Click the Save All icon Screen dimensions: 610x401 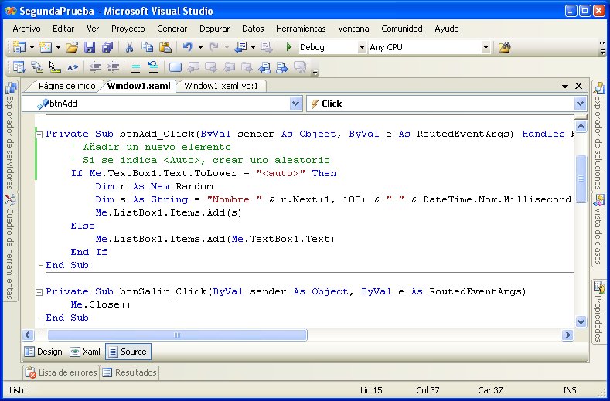point(107,47)
